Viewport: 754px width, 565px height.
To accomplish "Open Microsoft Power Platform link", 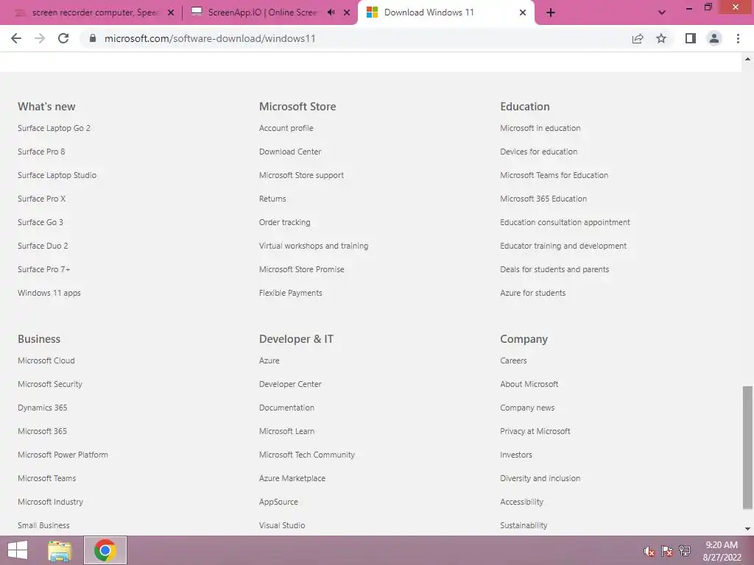I will coord(63,455).
